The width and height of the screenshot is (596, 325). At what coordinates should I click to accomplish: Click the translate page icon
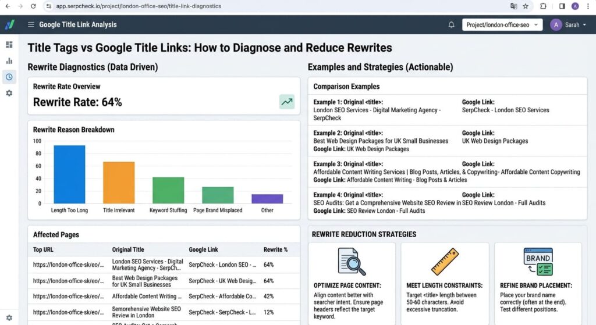click(513, 6)
